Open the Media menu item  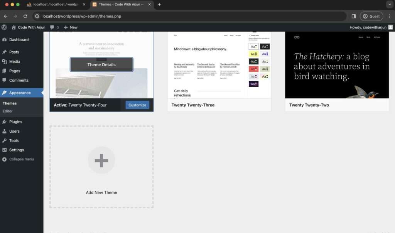pyautogui.click(x=22, y=61)
